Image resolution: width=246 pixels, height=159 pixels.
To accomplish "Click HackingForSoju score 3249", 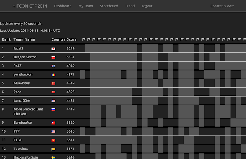I will pos(70,157).
